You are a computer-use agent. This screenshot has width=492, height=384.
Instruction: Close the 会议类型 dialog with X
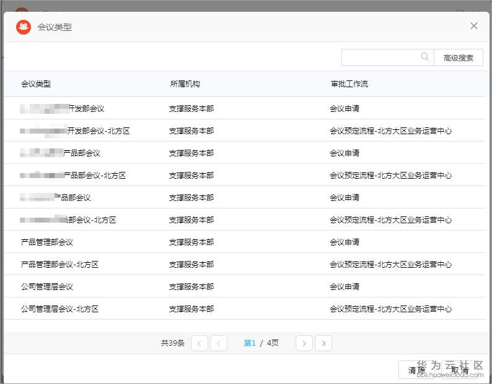click(474, 26)
